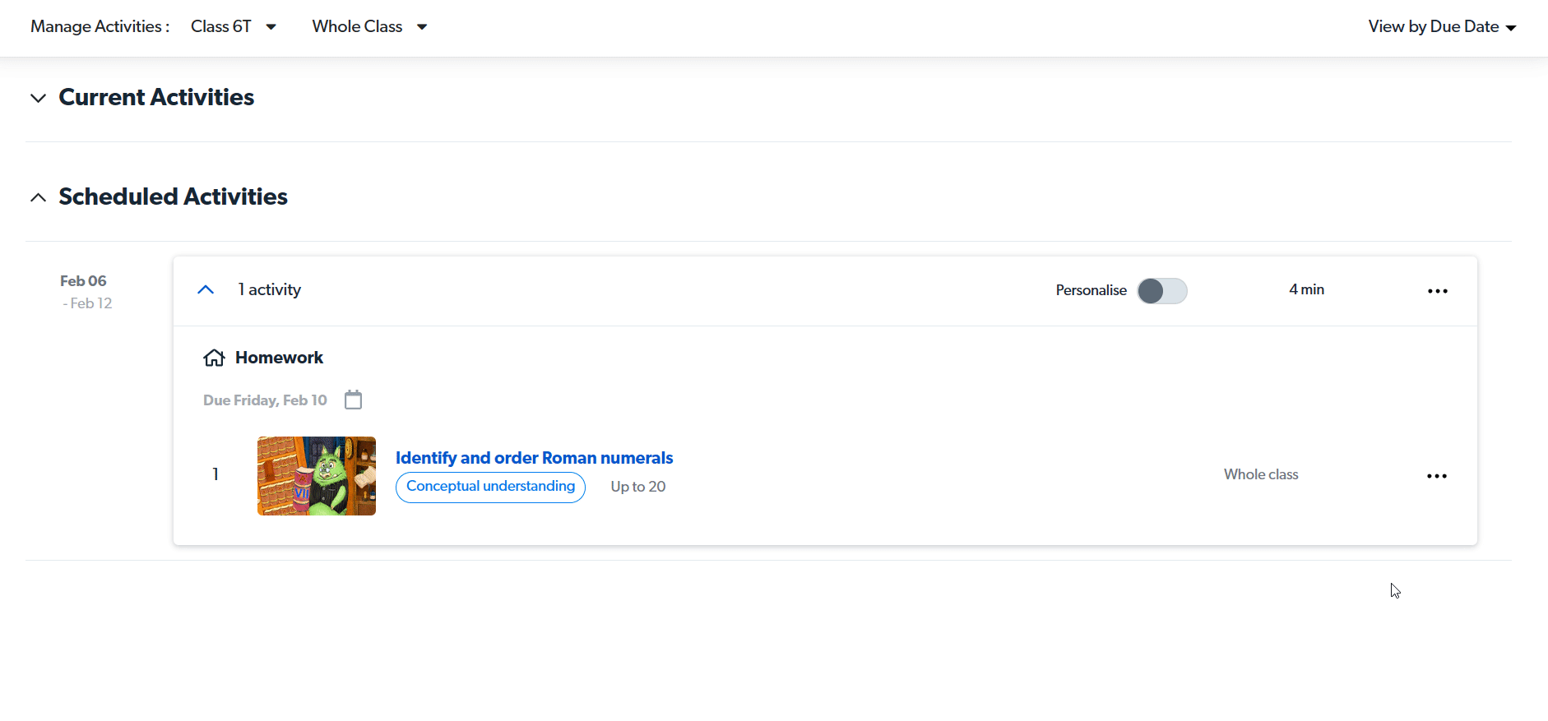The width and height of the screenshot is (1548, 721).
Task: Open three-dot menu for Roman numerals activity
Action: click(1436, 476)
